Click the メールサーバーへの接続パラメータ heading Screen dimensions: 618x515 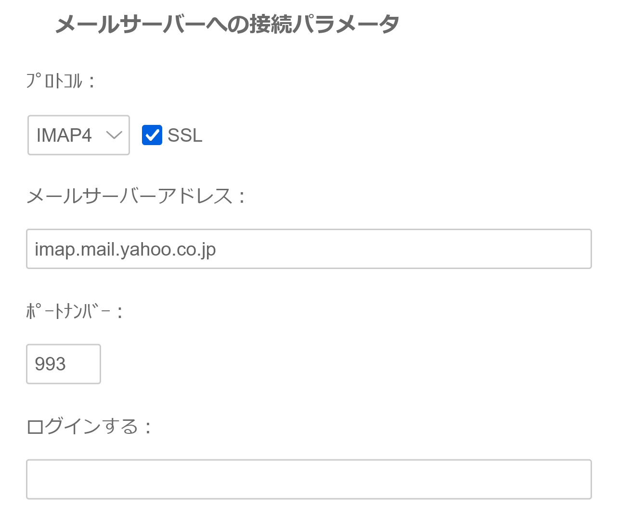[227, 24]
